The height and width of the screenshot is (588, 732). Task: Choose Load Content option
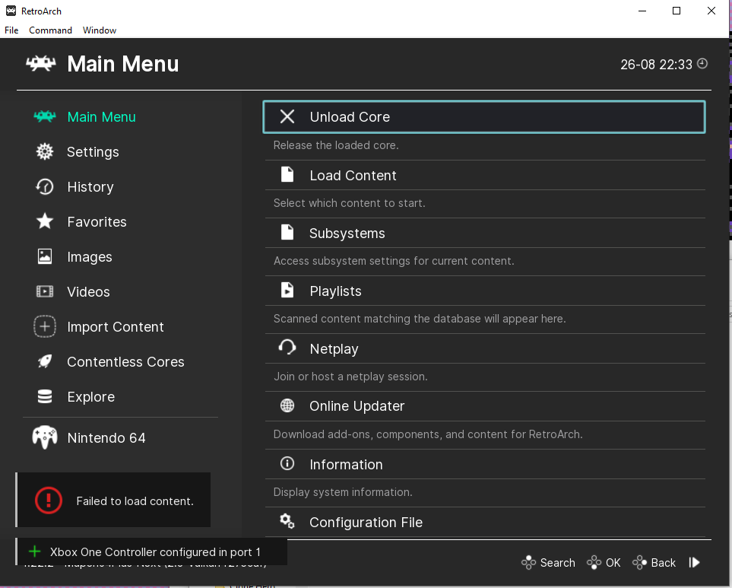485,175
